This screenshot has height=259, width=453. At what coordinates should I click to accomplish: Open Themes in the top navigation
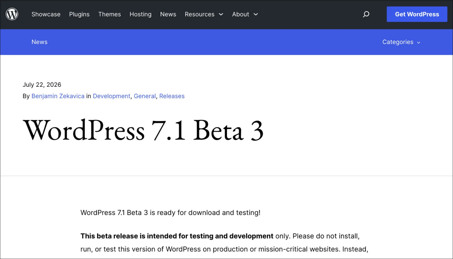109,14
